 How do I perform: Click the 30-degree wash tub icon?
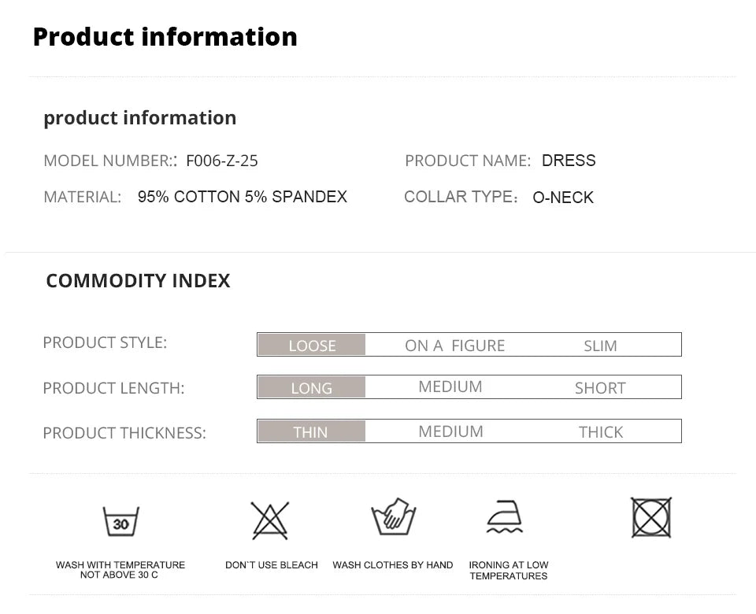(x=120, y=521)
